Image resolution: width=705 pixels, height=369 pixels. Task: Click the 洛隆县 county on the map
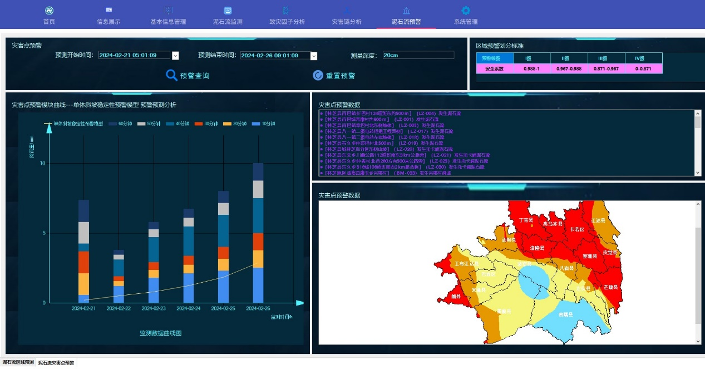pos(538,247)
